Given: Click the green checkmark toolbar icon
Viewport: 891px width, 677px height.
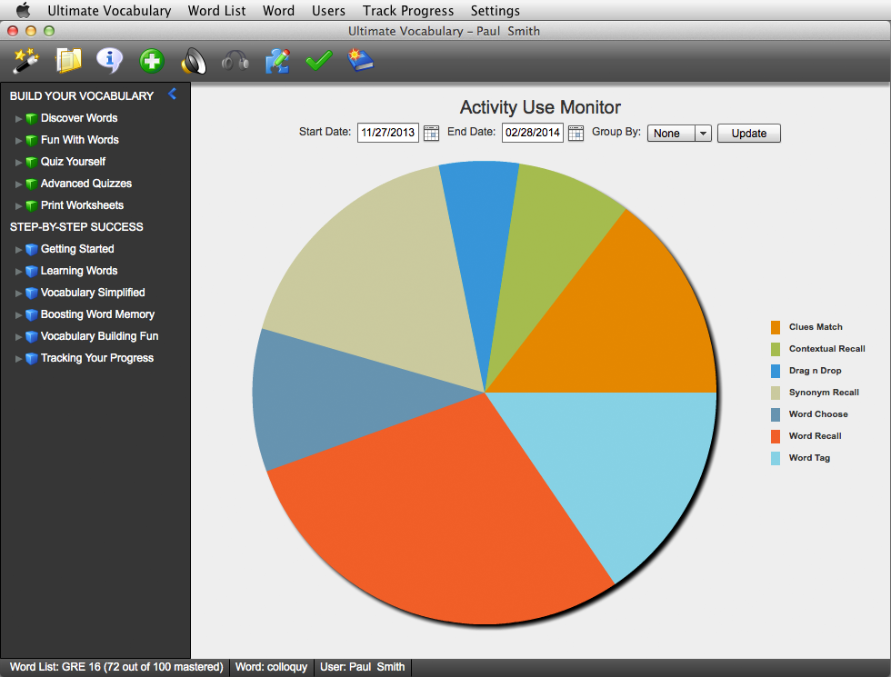Looking at the screenshot, I should pyautogui.click(x=319, y=61).
